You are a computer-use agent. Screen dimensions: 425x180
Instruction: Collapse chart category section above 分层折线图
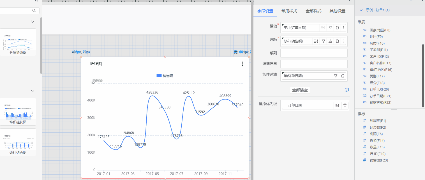33,22
